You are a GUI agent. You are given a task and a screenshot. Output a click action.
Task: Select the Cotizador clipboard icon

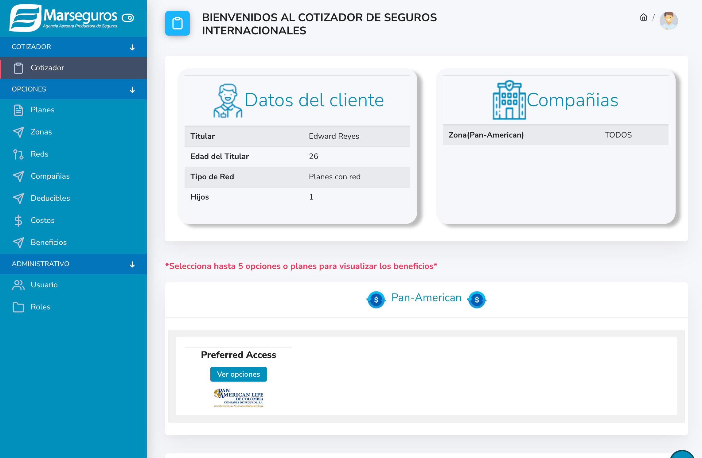tap(18, 68)
